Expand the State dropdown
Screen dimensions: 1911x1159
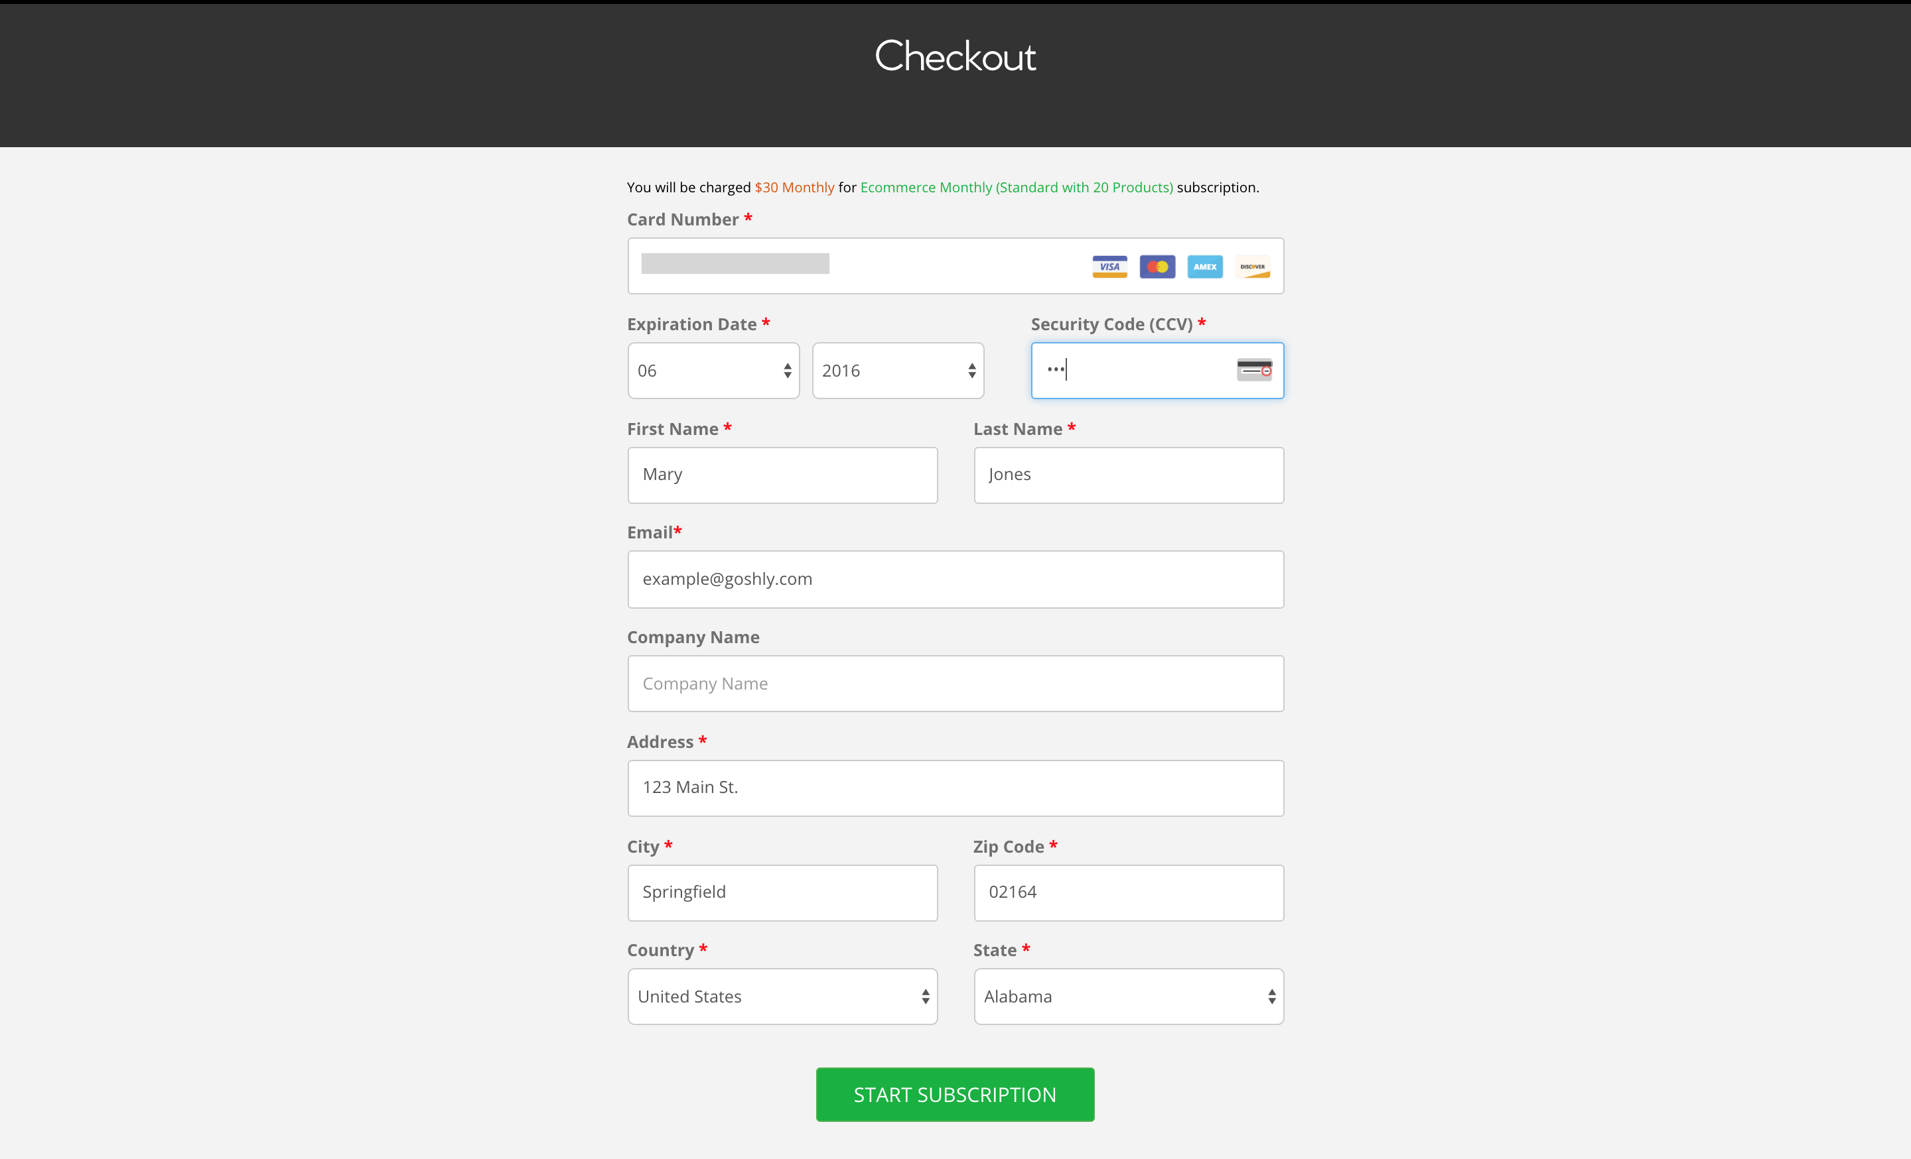click(1129, 997)
